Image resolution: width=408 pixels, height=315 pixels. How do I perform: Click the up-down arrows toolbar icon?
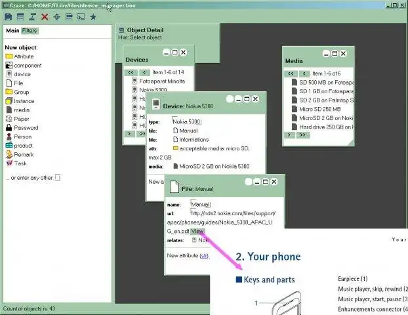pyautogui.click(x=56, y=17)
